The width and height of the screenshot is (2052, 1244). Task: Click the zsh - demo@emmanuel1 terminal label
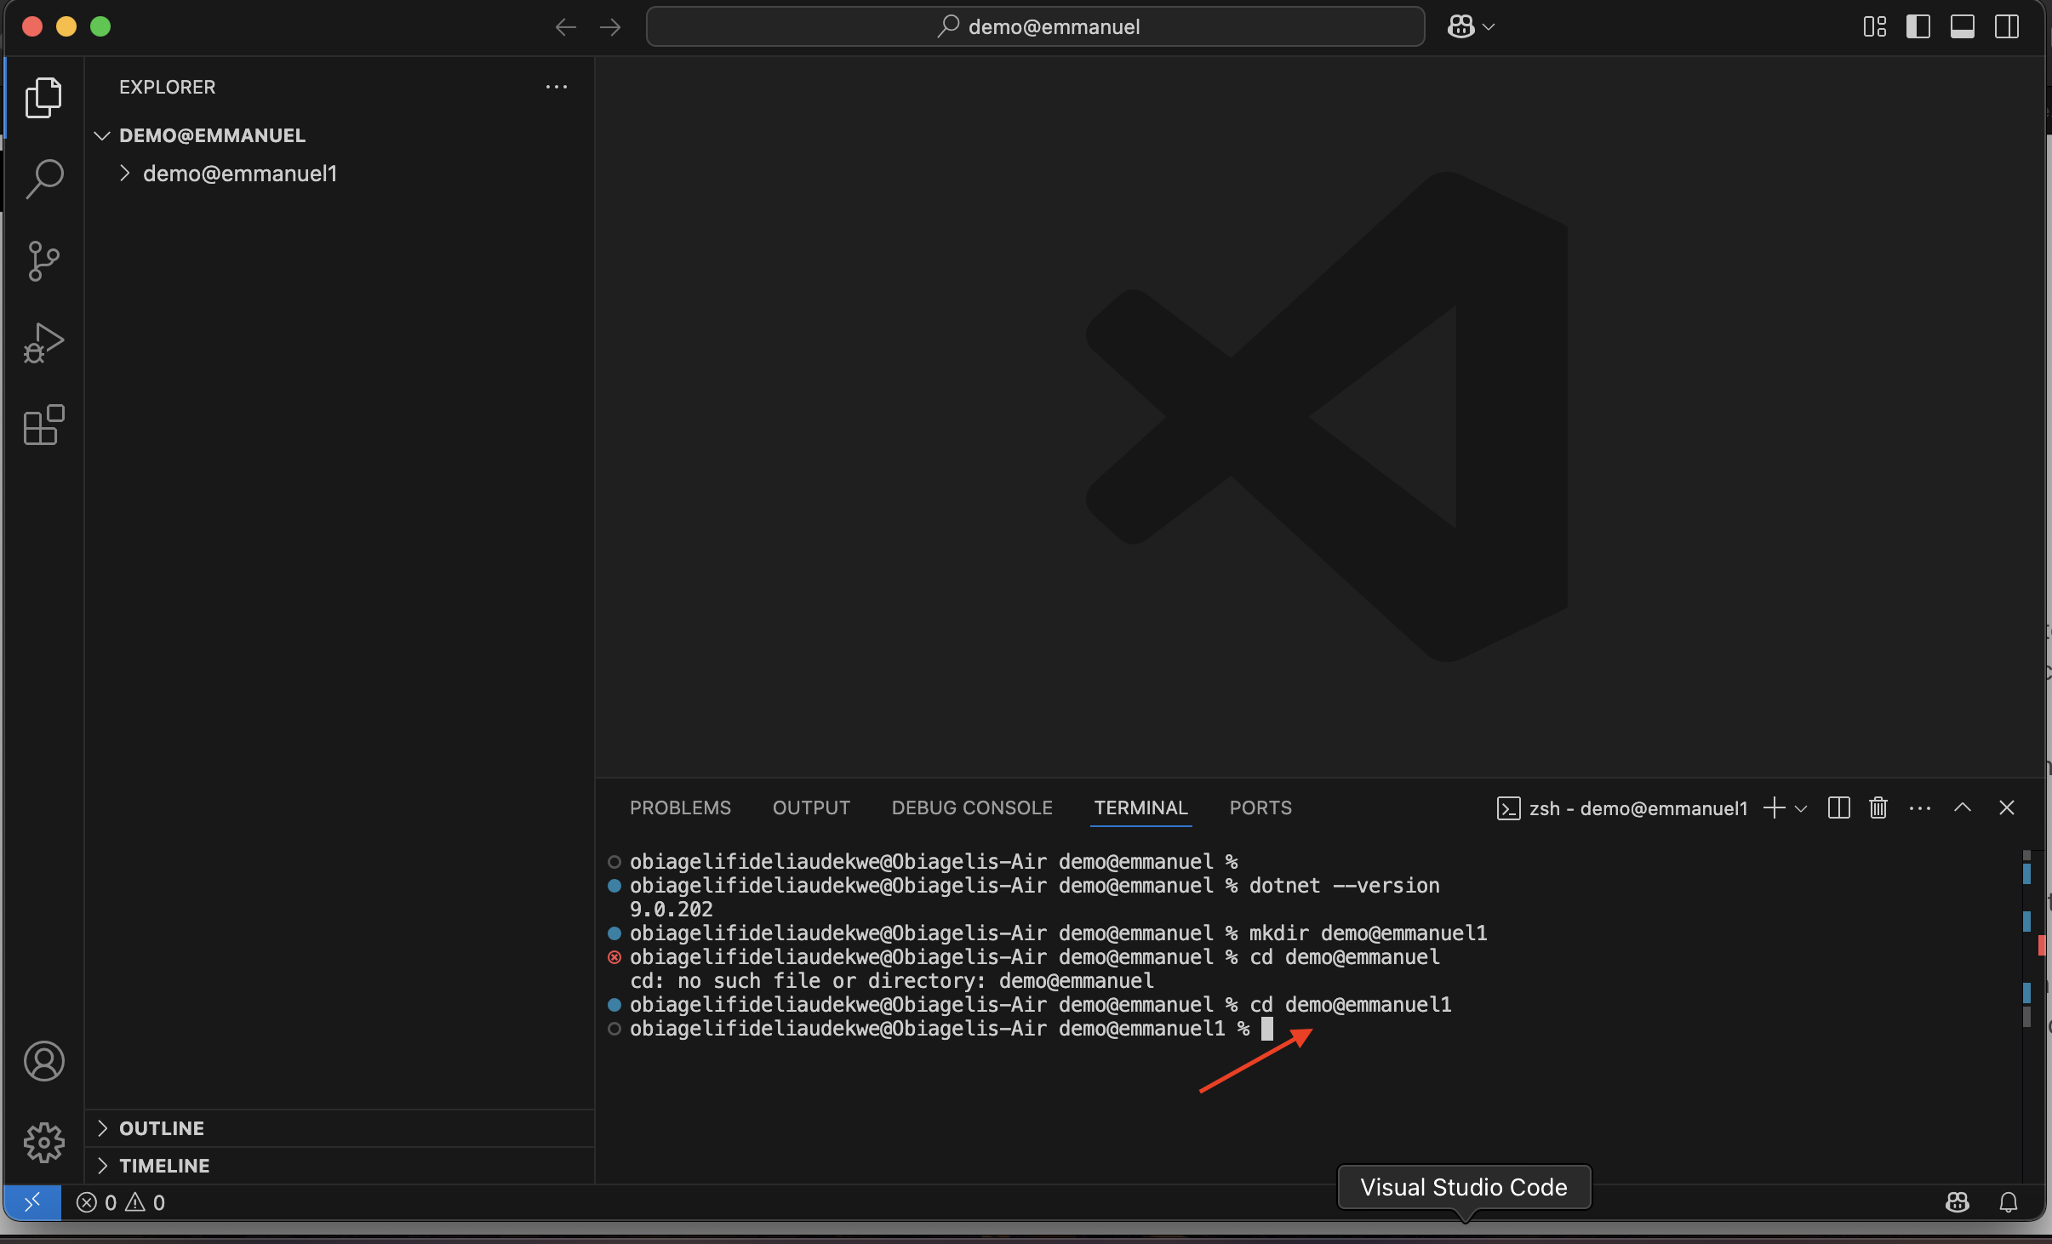(x=1638, y=808)
